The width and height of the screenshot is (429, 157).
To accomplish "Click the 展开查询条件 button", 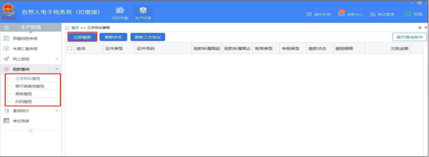I will click(409, 37).
